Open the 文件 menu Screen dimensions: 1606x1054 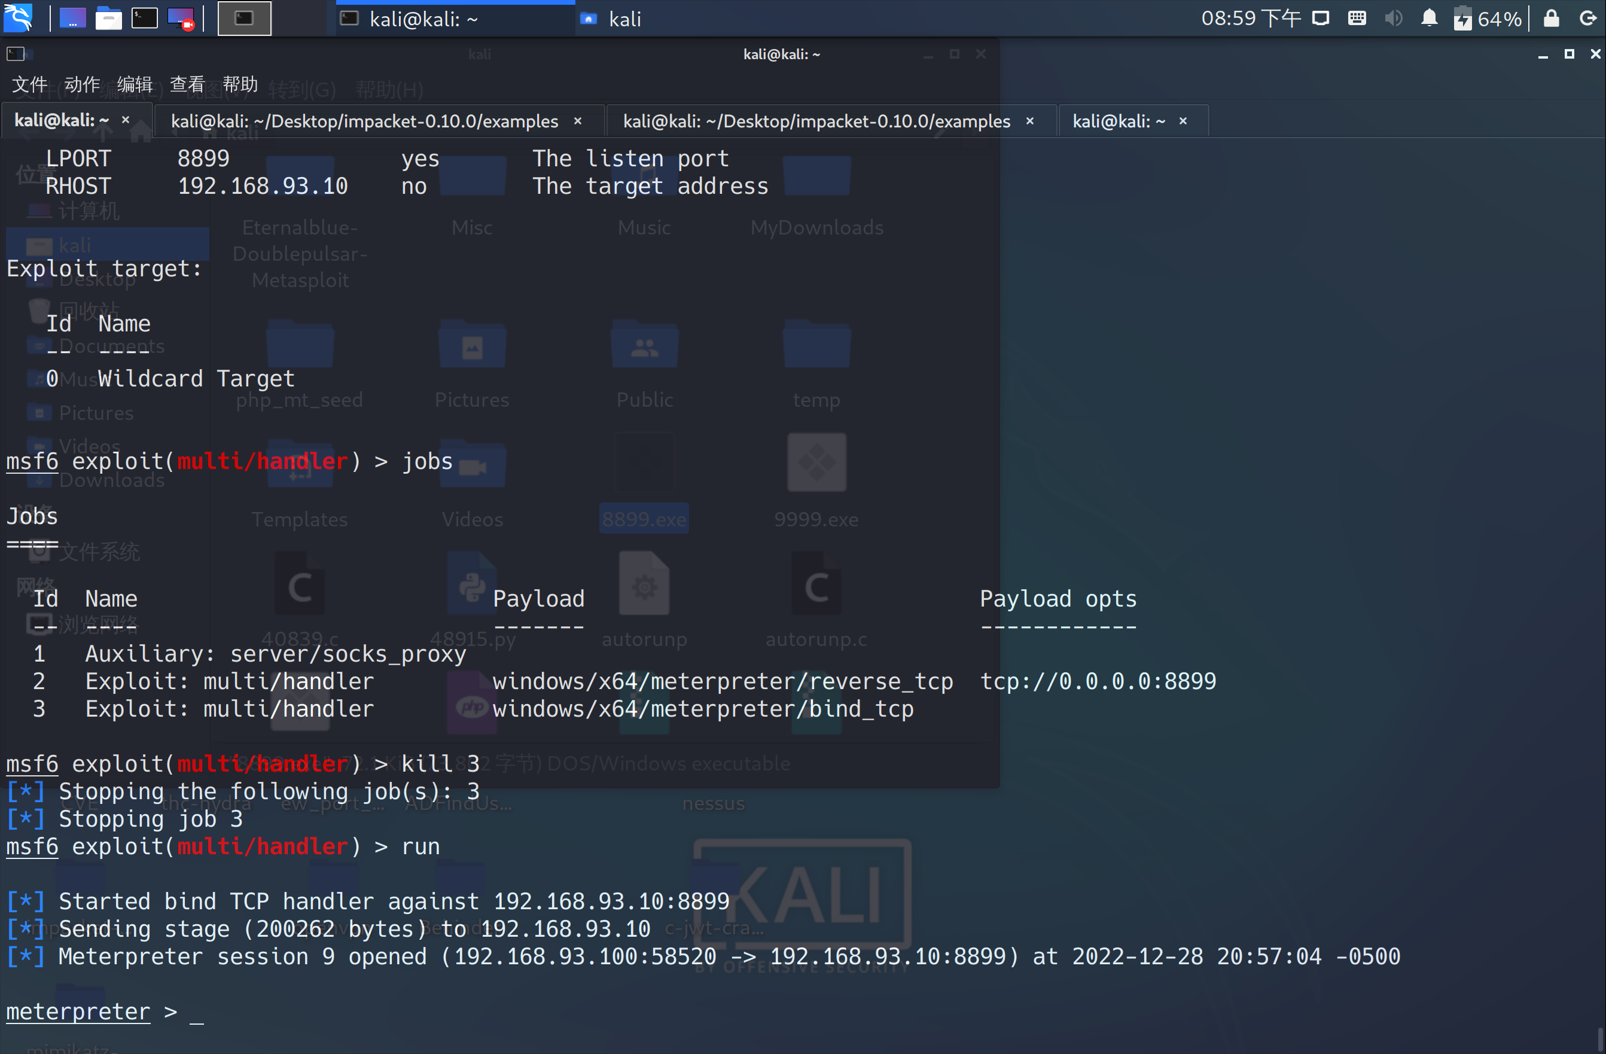pos(30,84)
